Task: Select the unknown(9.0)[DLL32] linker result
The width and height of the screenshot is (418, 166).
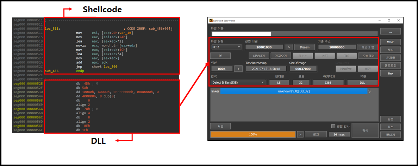Action: pos(294,91)
